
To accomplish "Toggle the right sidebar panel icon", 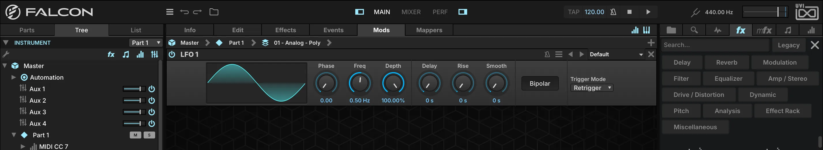I will click(463, 12).
